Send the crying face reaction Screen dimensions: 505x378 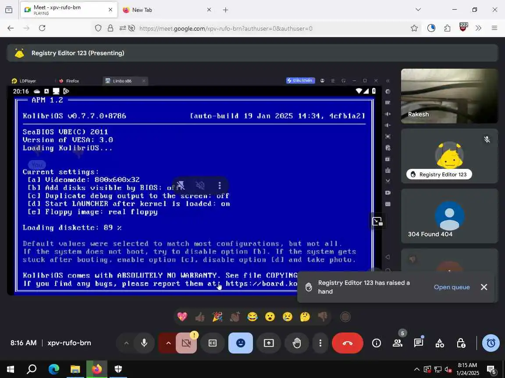pos(287,317)
